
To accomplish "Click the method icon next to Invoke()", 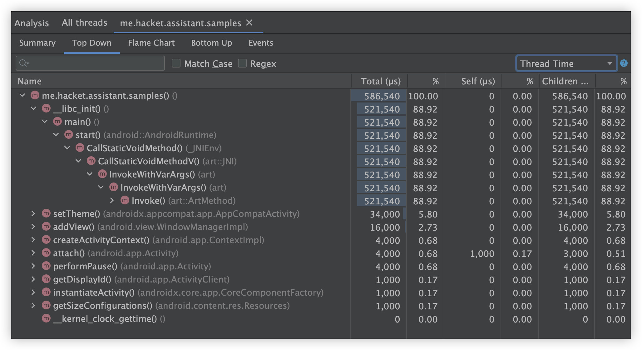I will (125, 201).
